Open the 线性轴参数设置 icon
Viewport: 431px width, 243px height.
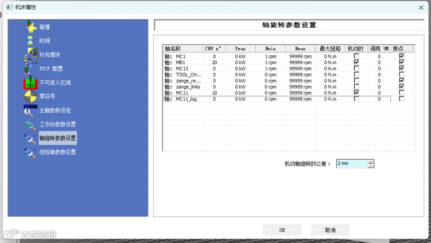30,152
